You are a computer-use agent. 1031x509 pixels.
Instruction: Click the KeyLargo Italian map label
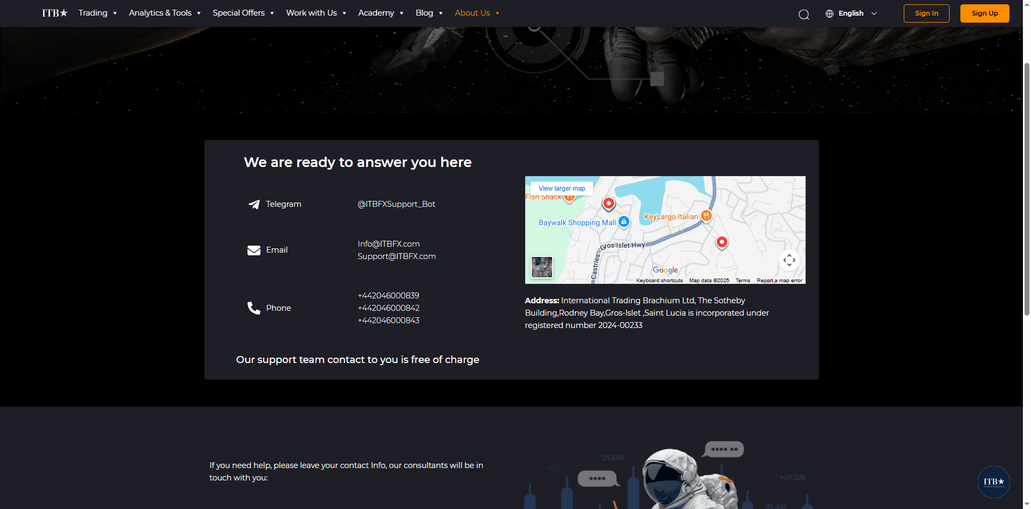(x=671, y=217)
